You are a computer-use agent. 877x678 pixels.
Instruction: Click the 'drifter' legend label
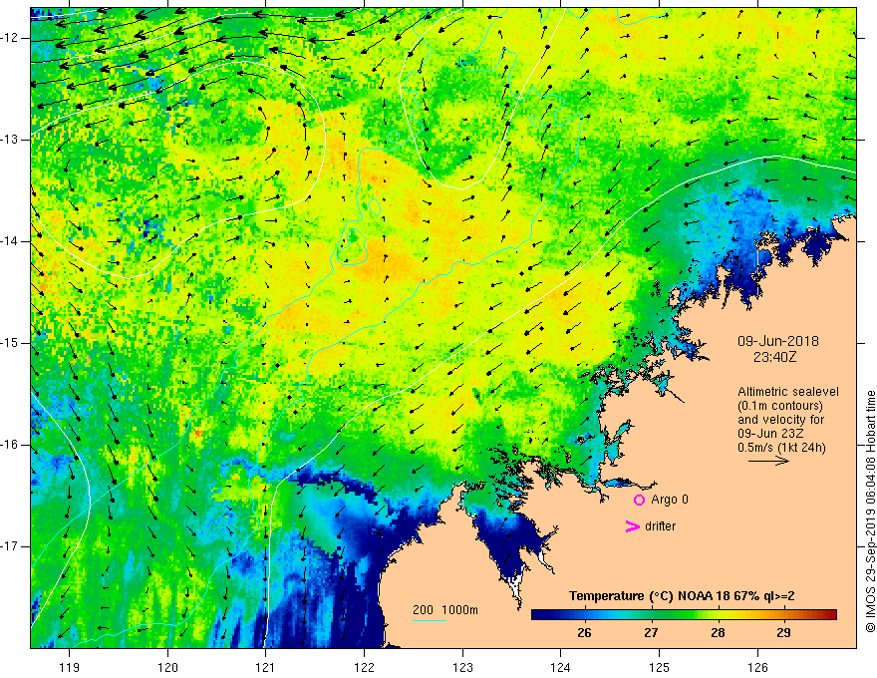coord(660,526)
